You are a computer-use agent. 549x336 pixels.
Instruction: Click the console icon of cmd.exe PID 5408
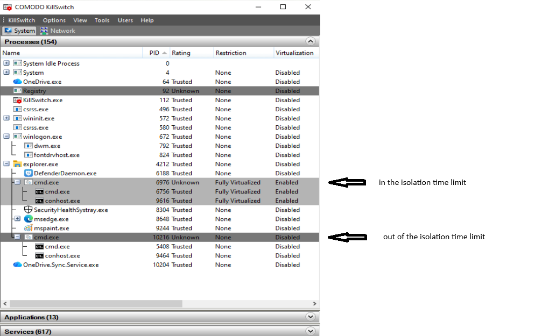pyautogui.click(x=40, y=247)
